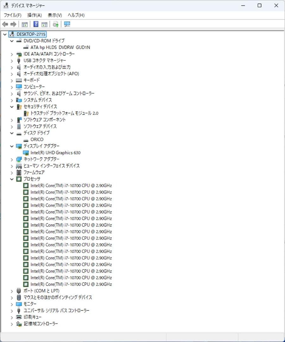This screenshot has width=285, height=342.
Task: Click the Show/Hide console tree toolbar icon
Action: [x=24, y=24]
